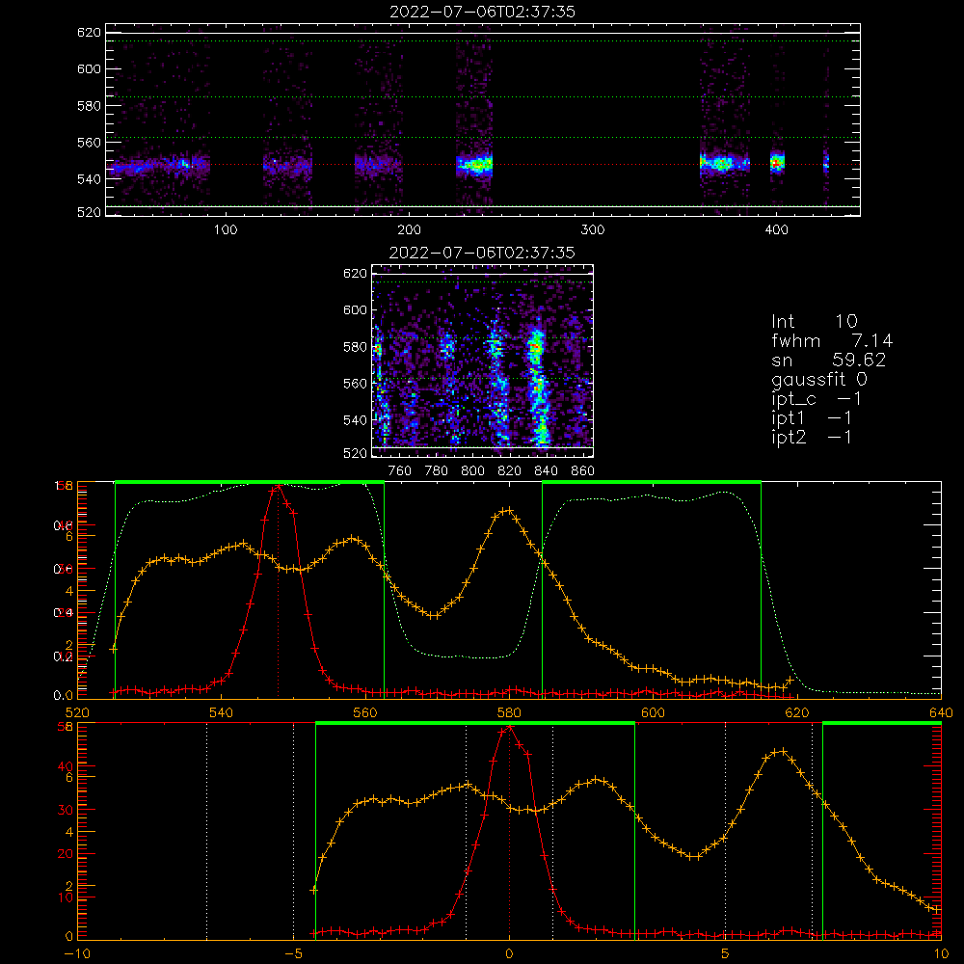Click the bright vertical streak near 835 in middle image

(x=538, y=388)
